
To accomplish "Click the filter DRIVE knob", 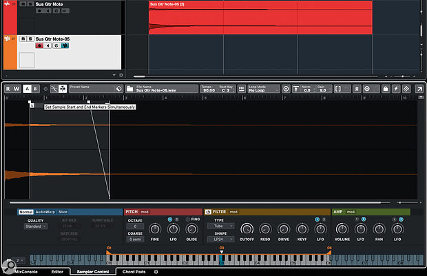I will click(x=284, y=229).
